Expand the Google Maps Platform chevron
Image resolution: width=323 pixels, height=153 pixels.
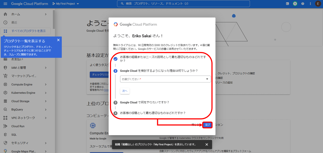[46, 151]
